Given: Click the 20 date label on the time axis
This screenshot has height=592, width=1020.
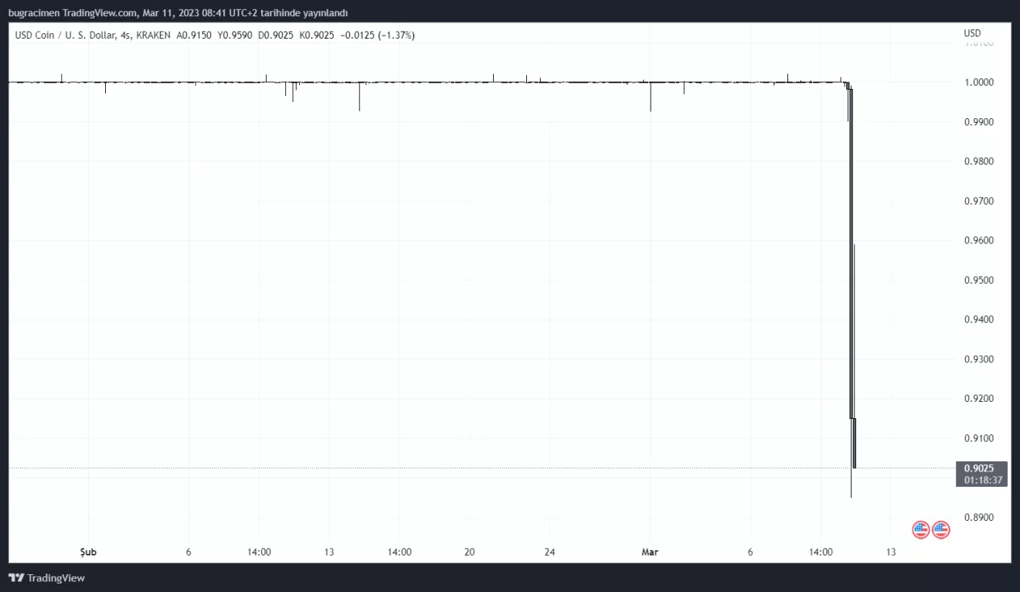Looking at the screenshot, I should (469, 552).
